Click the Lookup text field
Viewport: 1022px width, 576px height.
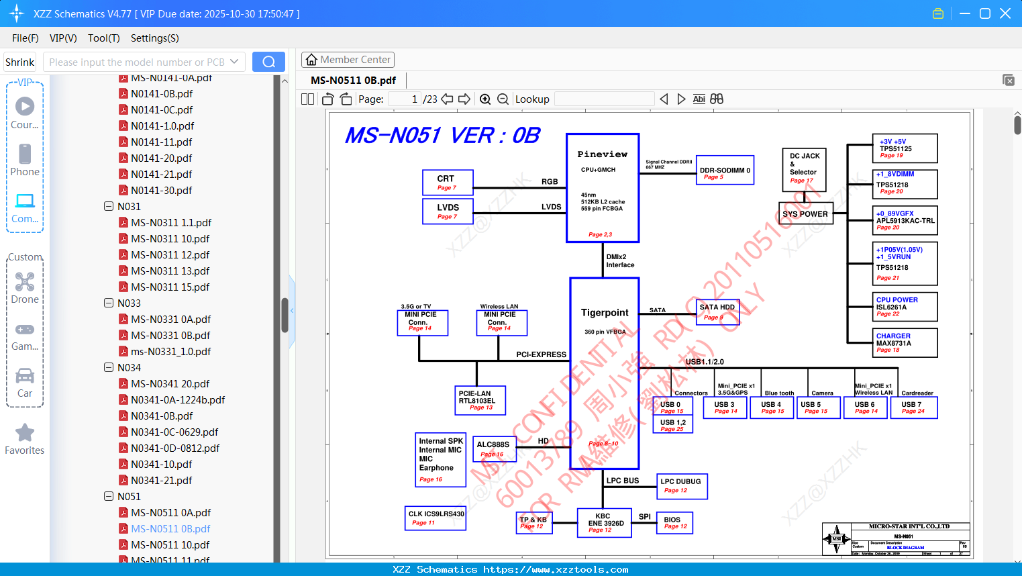tap(604, 99)
